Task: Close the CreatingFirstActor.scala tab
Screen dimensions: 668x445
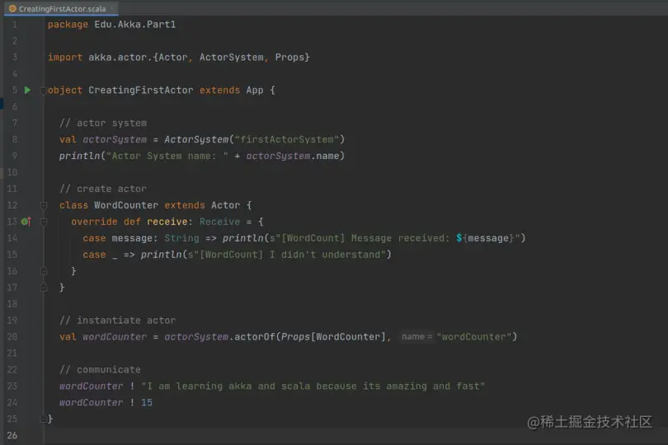Action: click(x=112, y=8)
